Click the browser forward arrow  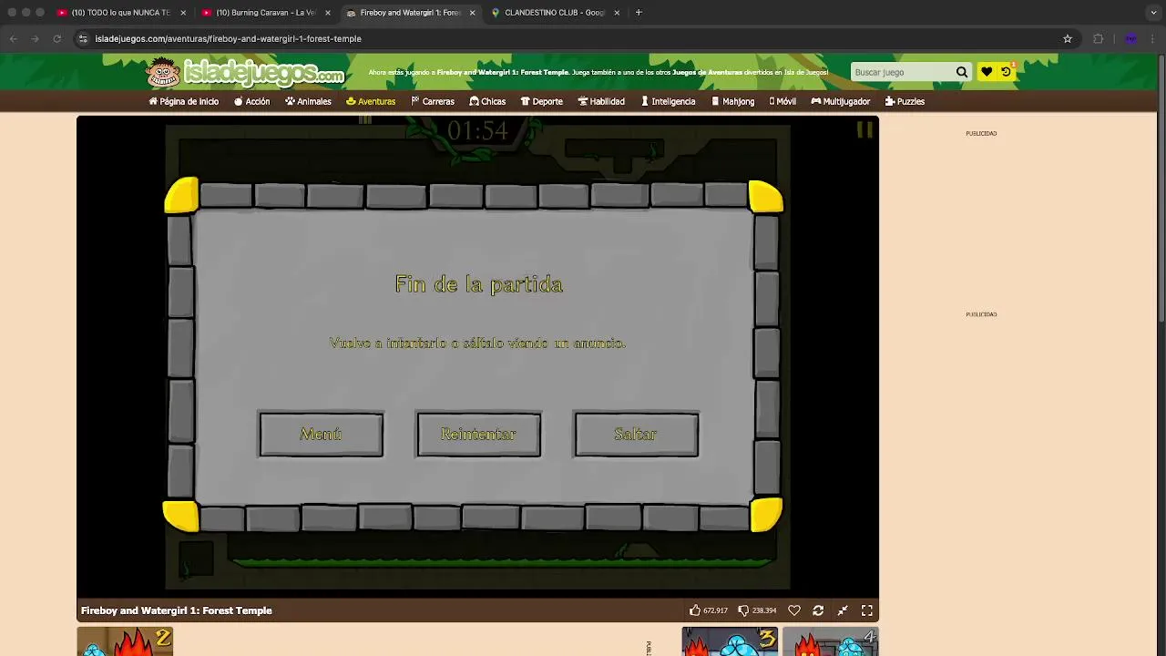coord(35,38)
